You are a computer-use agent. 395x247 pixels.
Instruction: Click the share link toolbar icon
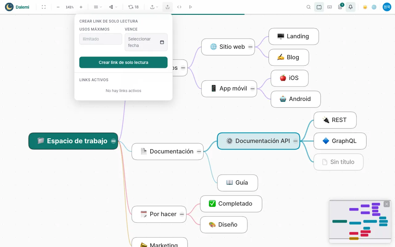(168, 7)
